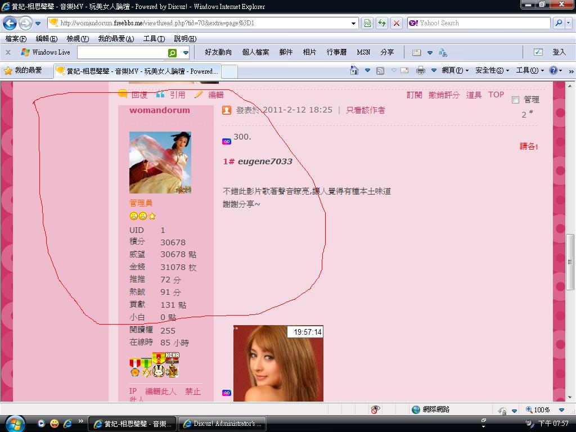Open the 編輯(E) menu
Viewport: 576px width, 432px height.
coord(47,39)
